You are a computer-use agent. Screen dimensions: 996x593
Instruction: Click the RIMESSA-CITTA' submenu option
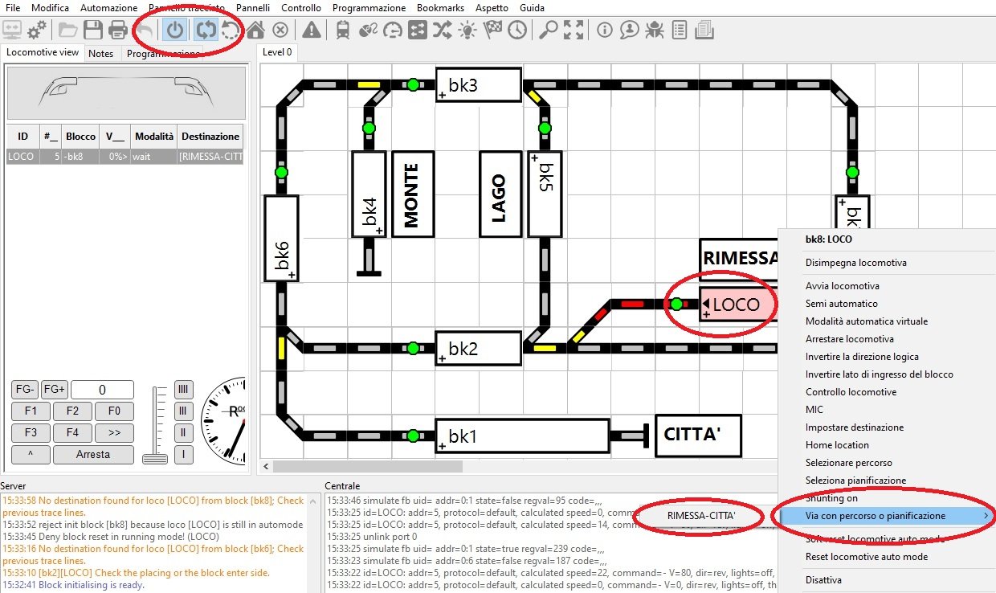click(x=701, y=514)
